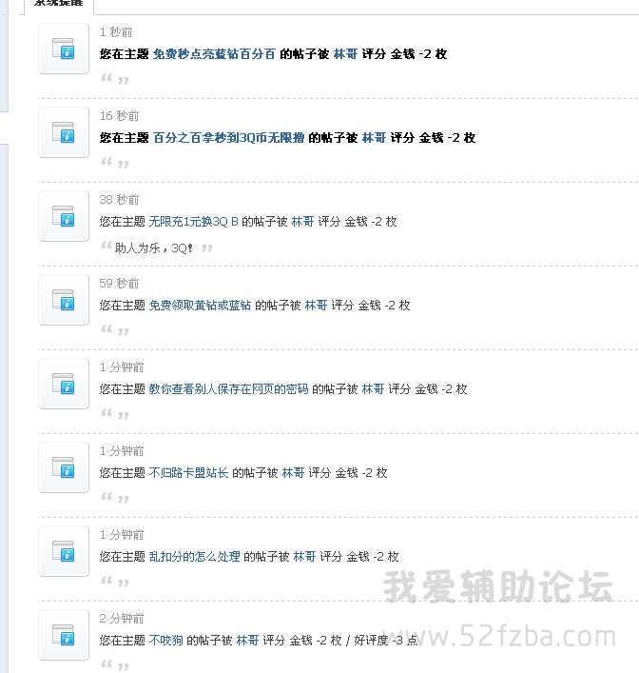This screenshot has height=673, width=639.
Task: Click the quote text 助人为乐，3Q!
Action: (x=154, y=248)
